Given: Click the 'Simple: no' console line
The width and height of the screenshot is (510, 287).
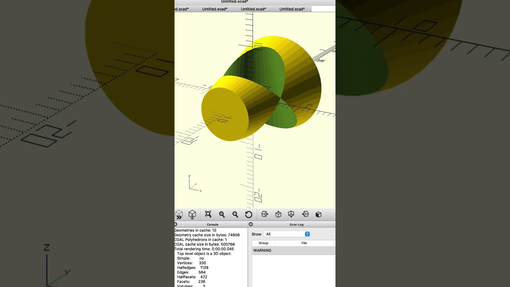Looking at the screenshot, I should pyautogui.click(x=190, y=258).
